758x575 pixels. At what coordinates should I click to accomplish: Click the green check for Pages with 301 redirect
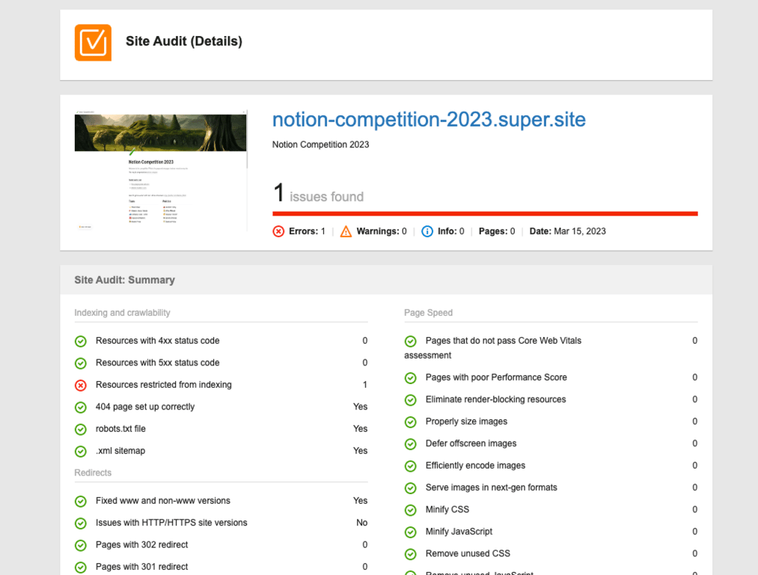[x=81, y=568]
